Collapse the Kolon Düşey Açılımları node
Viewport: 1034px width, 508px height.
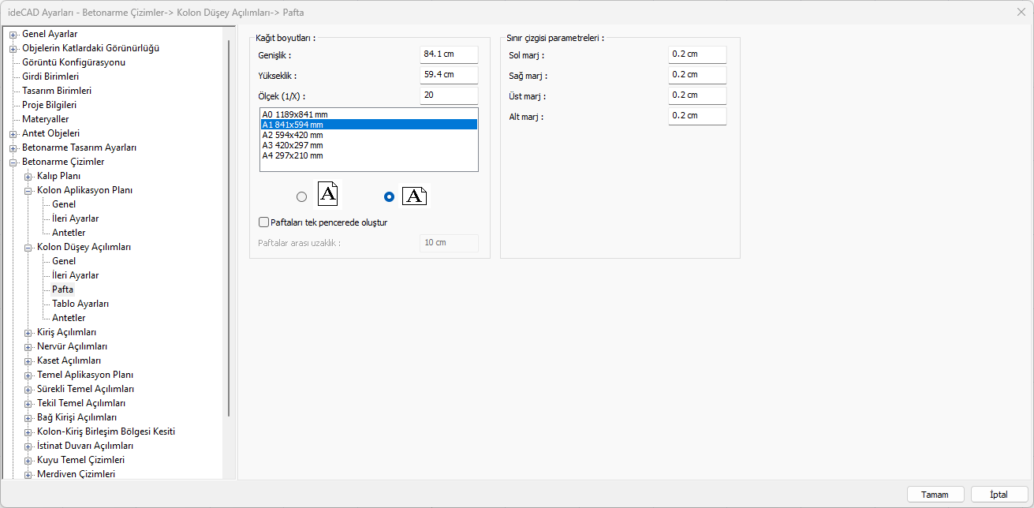(x=28, y=248)
